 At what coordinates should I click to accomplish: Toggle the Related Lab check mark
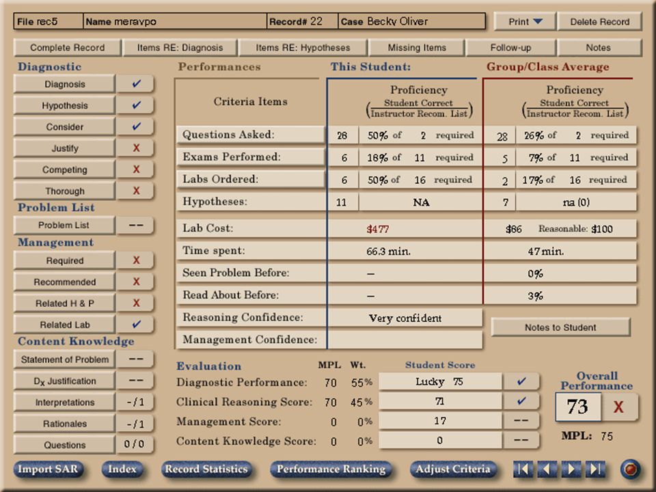[135, 324]
